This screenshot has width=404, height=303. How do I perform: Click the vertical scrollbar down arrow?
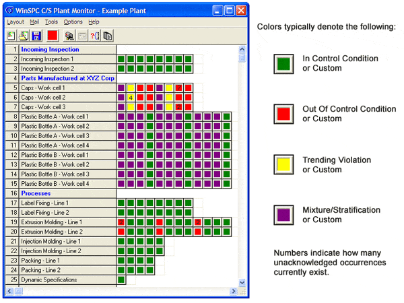tap(242, 281)
